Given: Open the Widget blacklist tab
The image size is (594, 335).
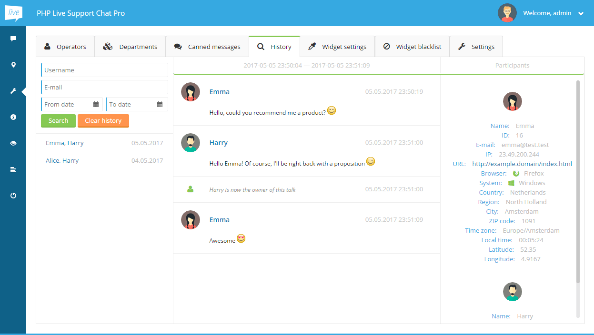Looking at the screenshot, I should click(x=412, y=47).
